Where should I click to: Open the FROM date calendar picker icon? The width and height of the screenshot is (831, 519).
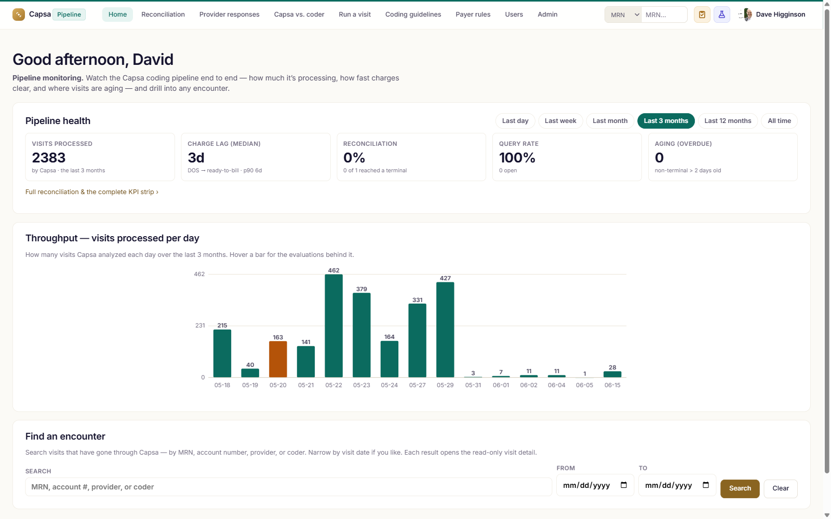pyautogui.click(x=624, y=485)
